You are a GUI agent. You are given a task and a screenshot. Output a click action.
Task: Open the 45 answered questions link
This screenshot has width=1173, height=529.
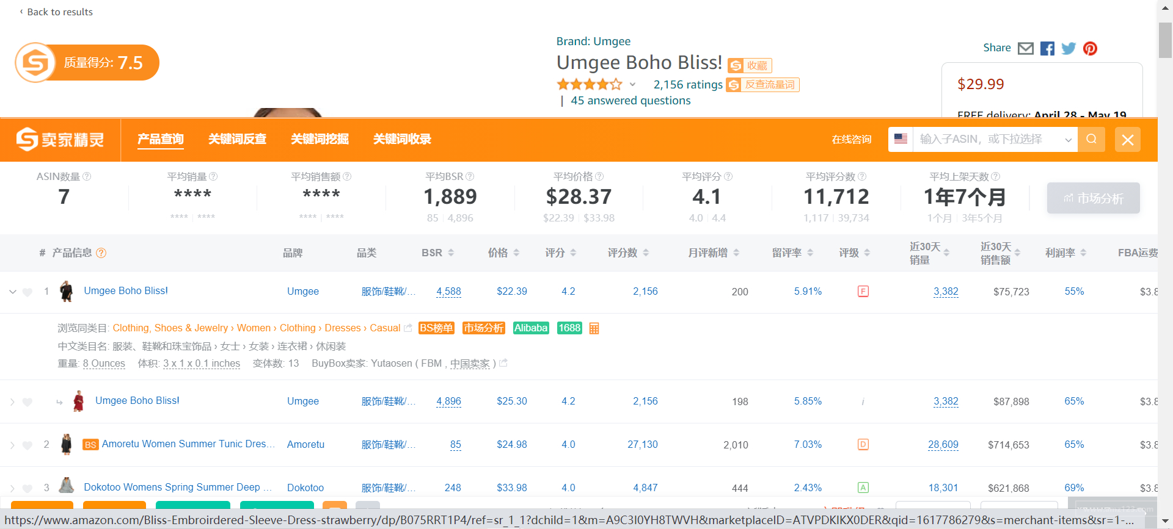[x=630, y=101]
